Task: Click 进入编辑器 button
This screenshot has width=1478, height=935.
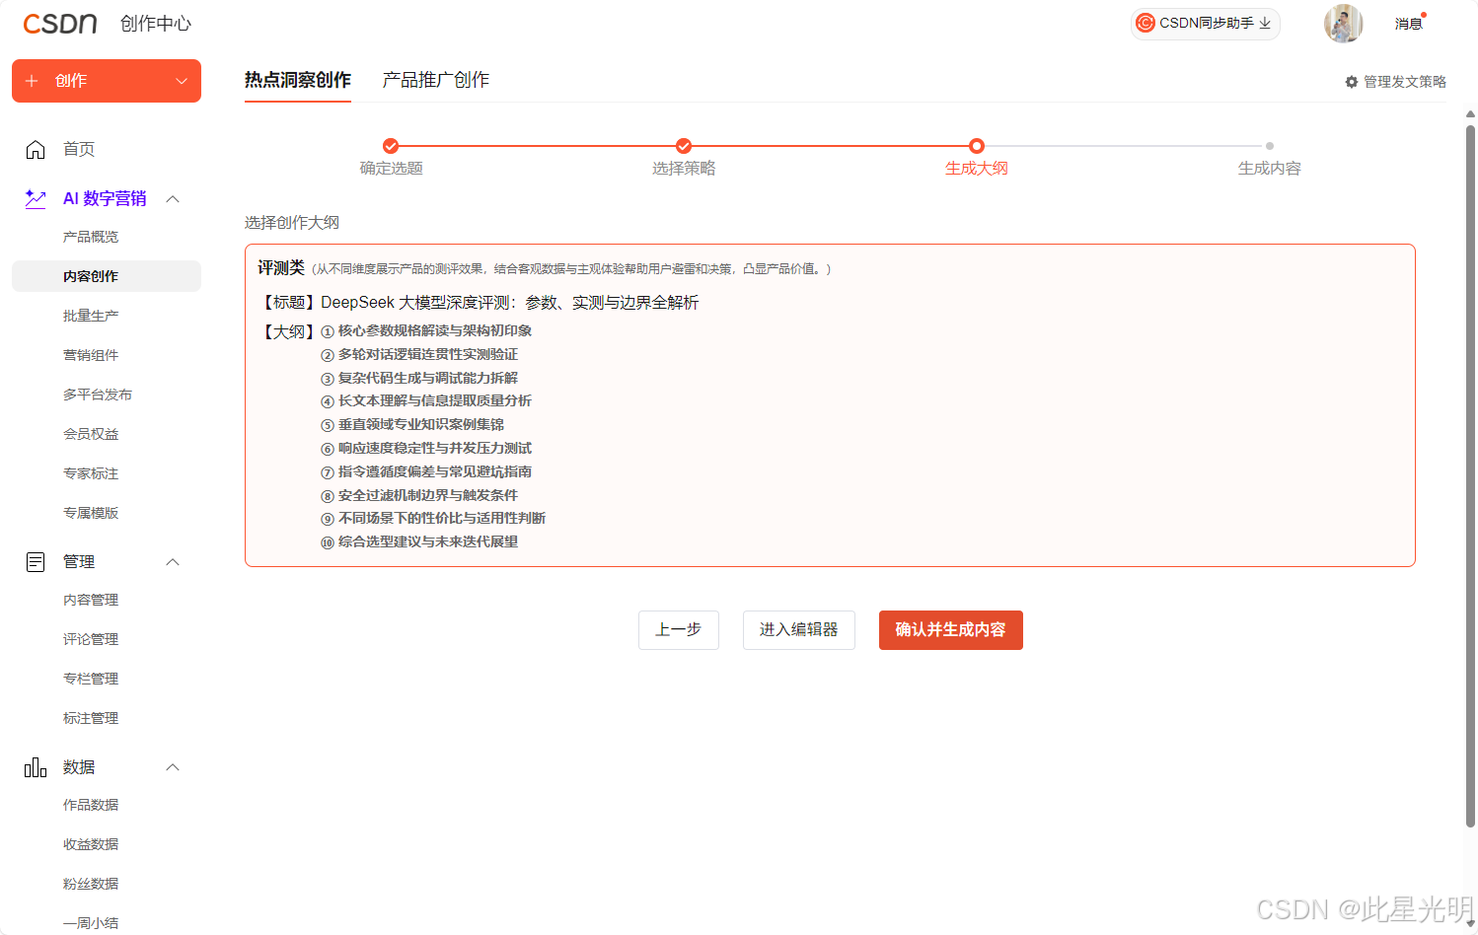Action: [799, 630]
